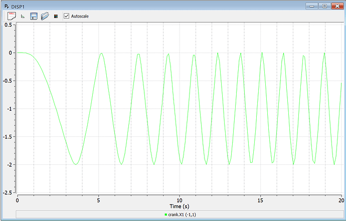Open the plot data log page icon
This screenshot has width=346, height=221.
point(12,16)
